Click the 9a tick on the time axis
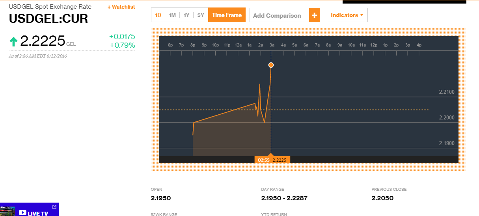 [x=340, y=45]
